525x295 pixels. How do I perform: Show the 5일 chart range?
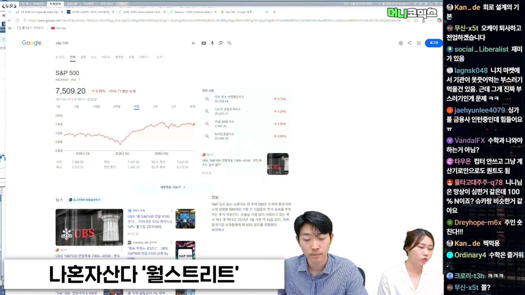point(77,107)
